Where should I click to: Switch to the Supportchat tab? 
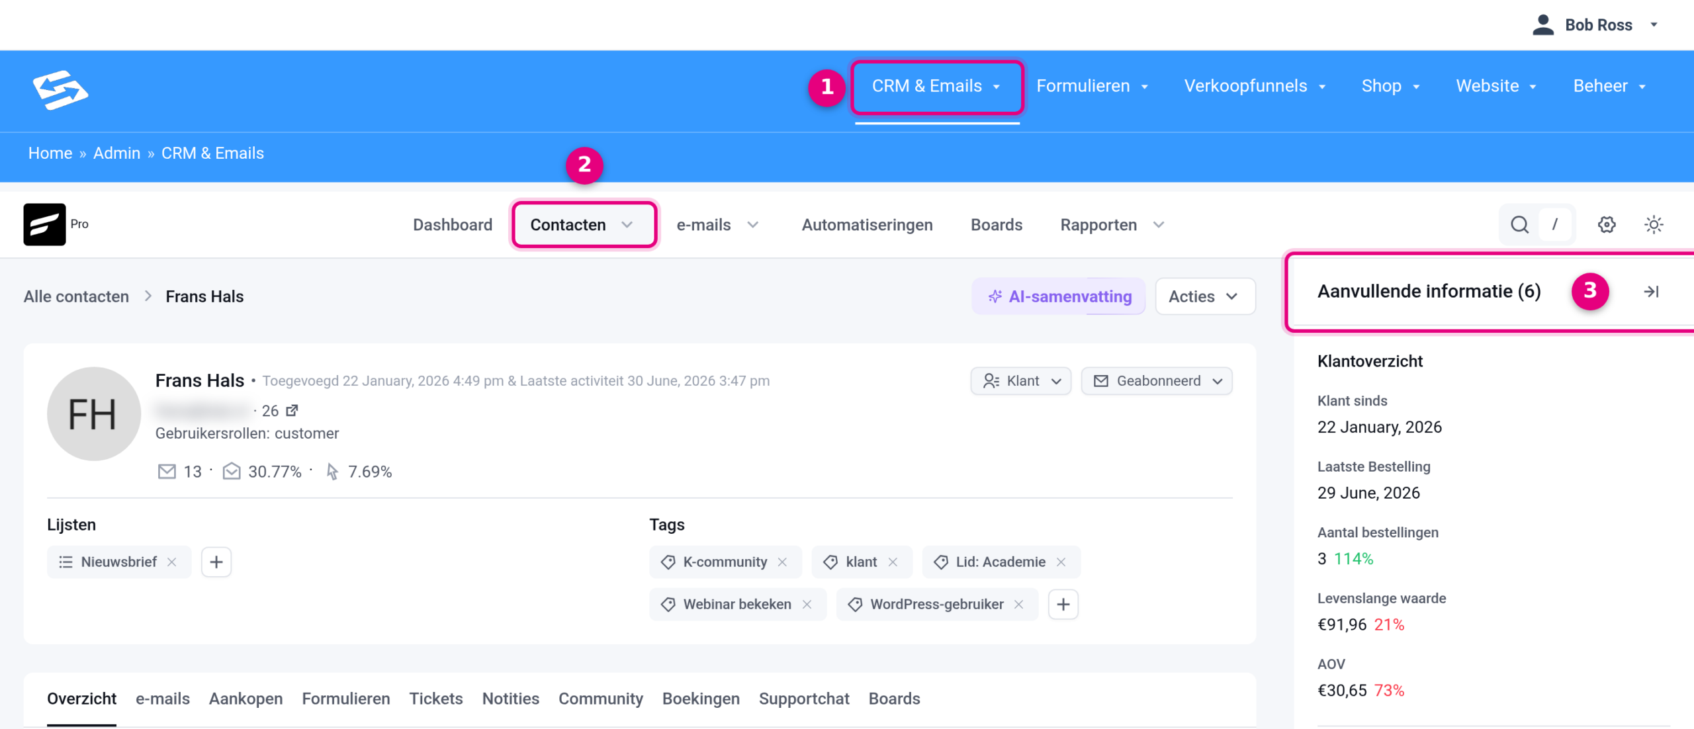click(x=804, y=699)
